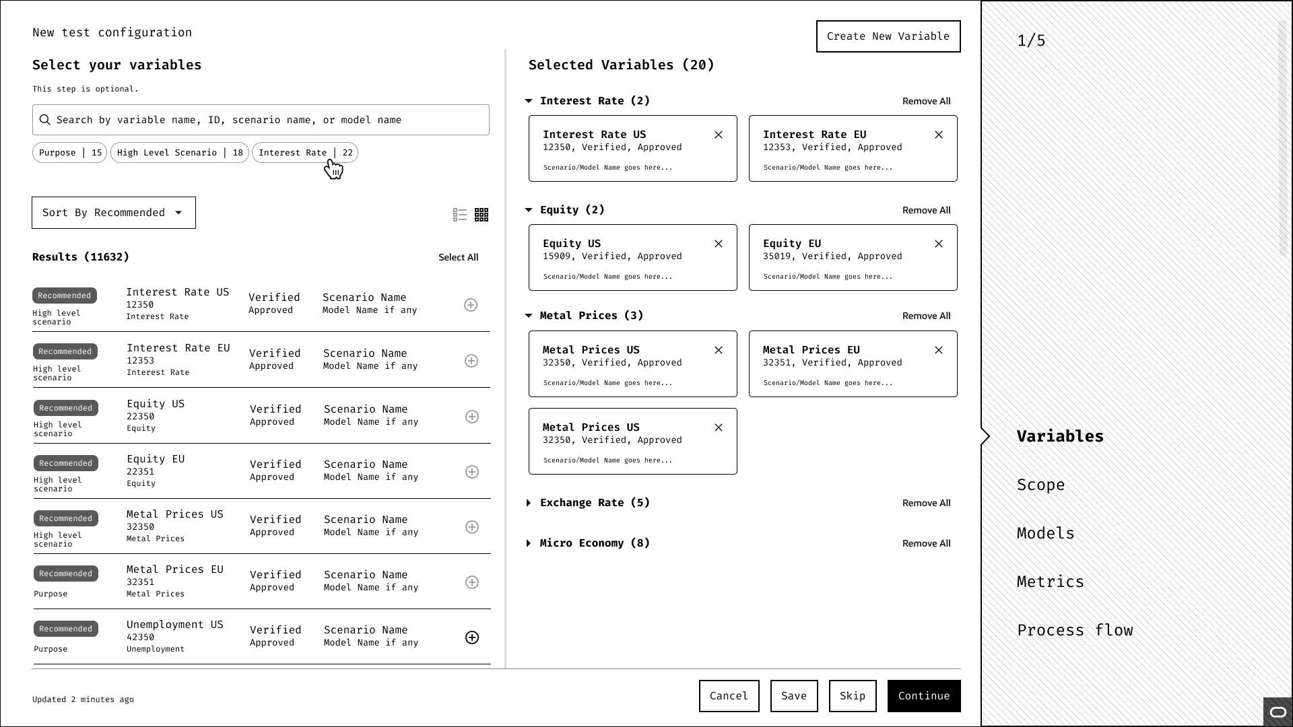The image size is (1293, 727).
Task: Expand the Exchange Rate (5) group
Action: (529, 503)
